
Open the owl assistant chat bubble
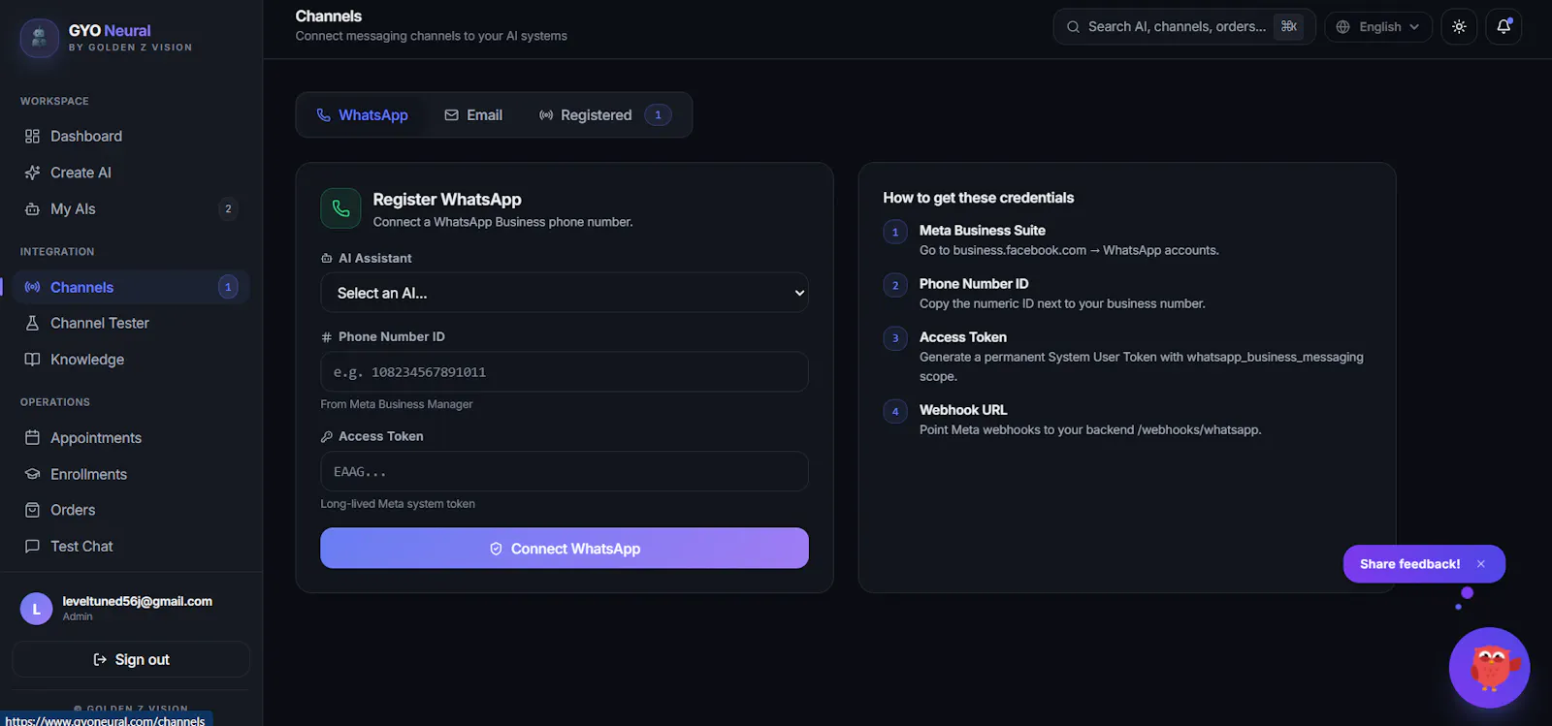[x=1490, y=668]
